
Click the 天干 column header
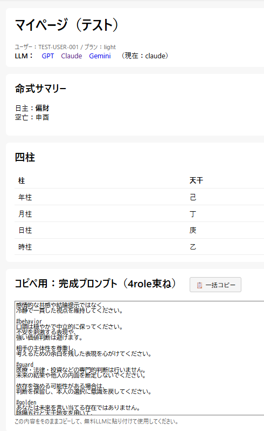pyautogui.click(x=196, y=180)
